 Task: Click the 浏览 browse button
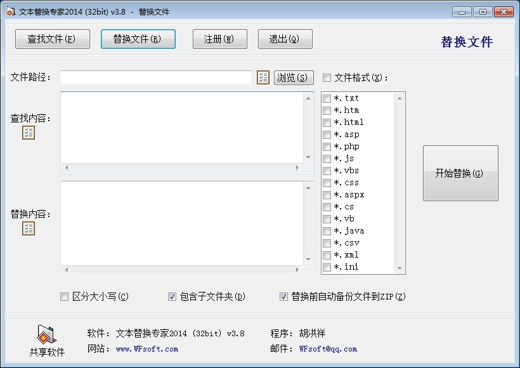[x=294, y=77]
